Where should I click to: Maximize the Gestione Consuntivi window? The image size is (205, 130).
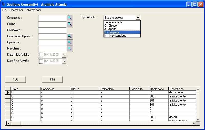(195, 4)
